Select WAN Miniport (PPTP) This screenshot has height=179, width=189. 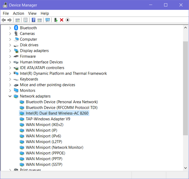(44, 159)
